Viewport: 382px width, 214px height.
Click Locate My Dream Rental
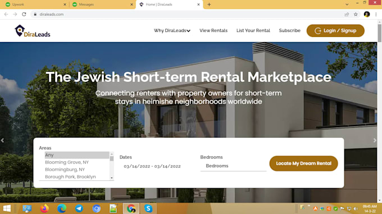pos(303,164)
